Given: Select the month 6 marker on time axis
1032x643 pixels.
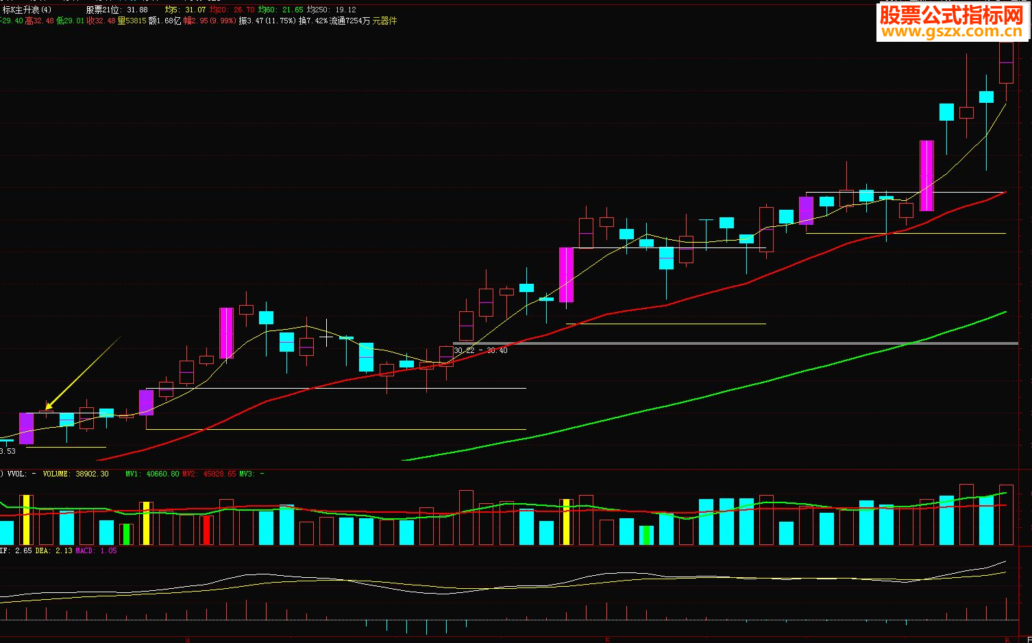Looking at the screenshot, I should [x=1007, y=639].
